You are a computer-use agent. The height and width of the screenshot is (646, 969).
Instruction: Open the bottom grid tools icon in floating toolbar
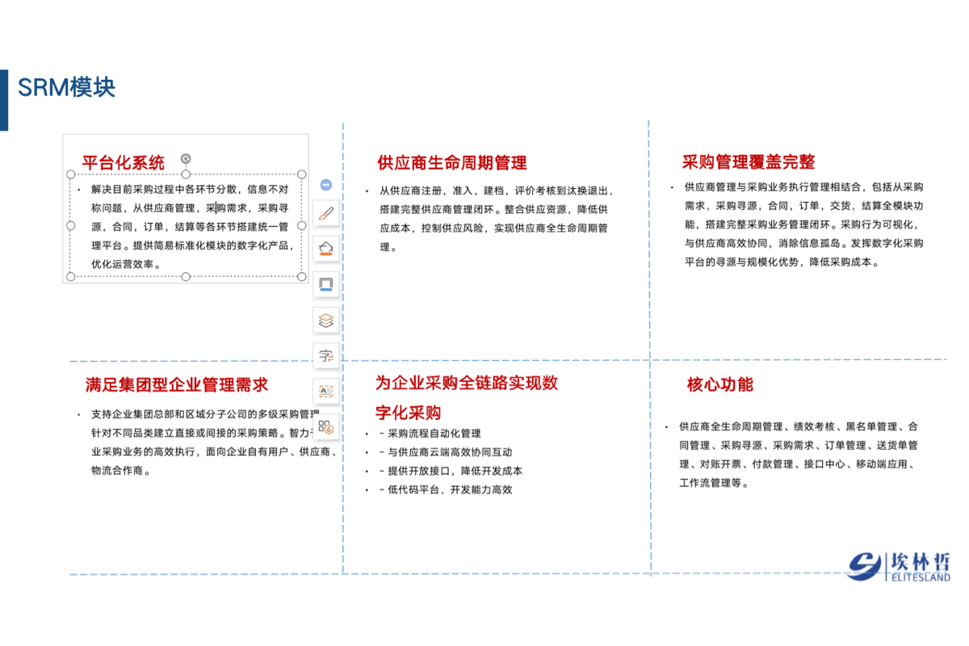(x=325, y=426)
